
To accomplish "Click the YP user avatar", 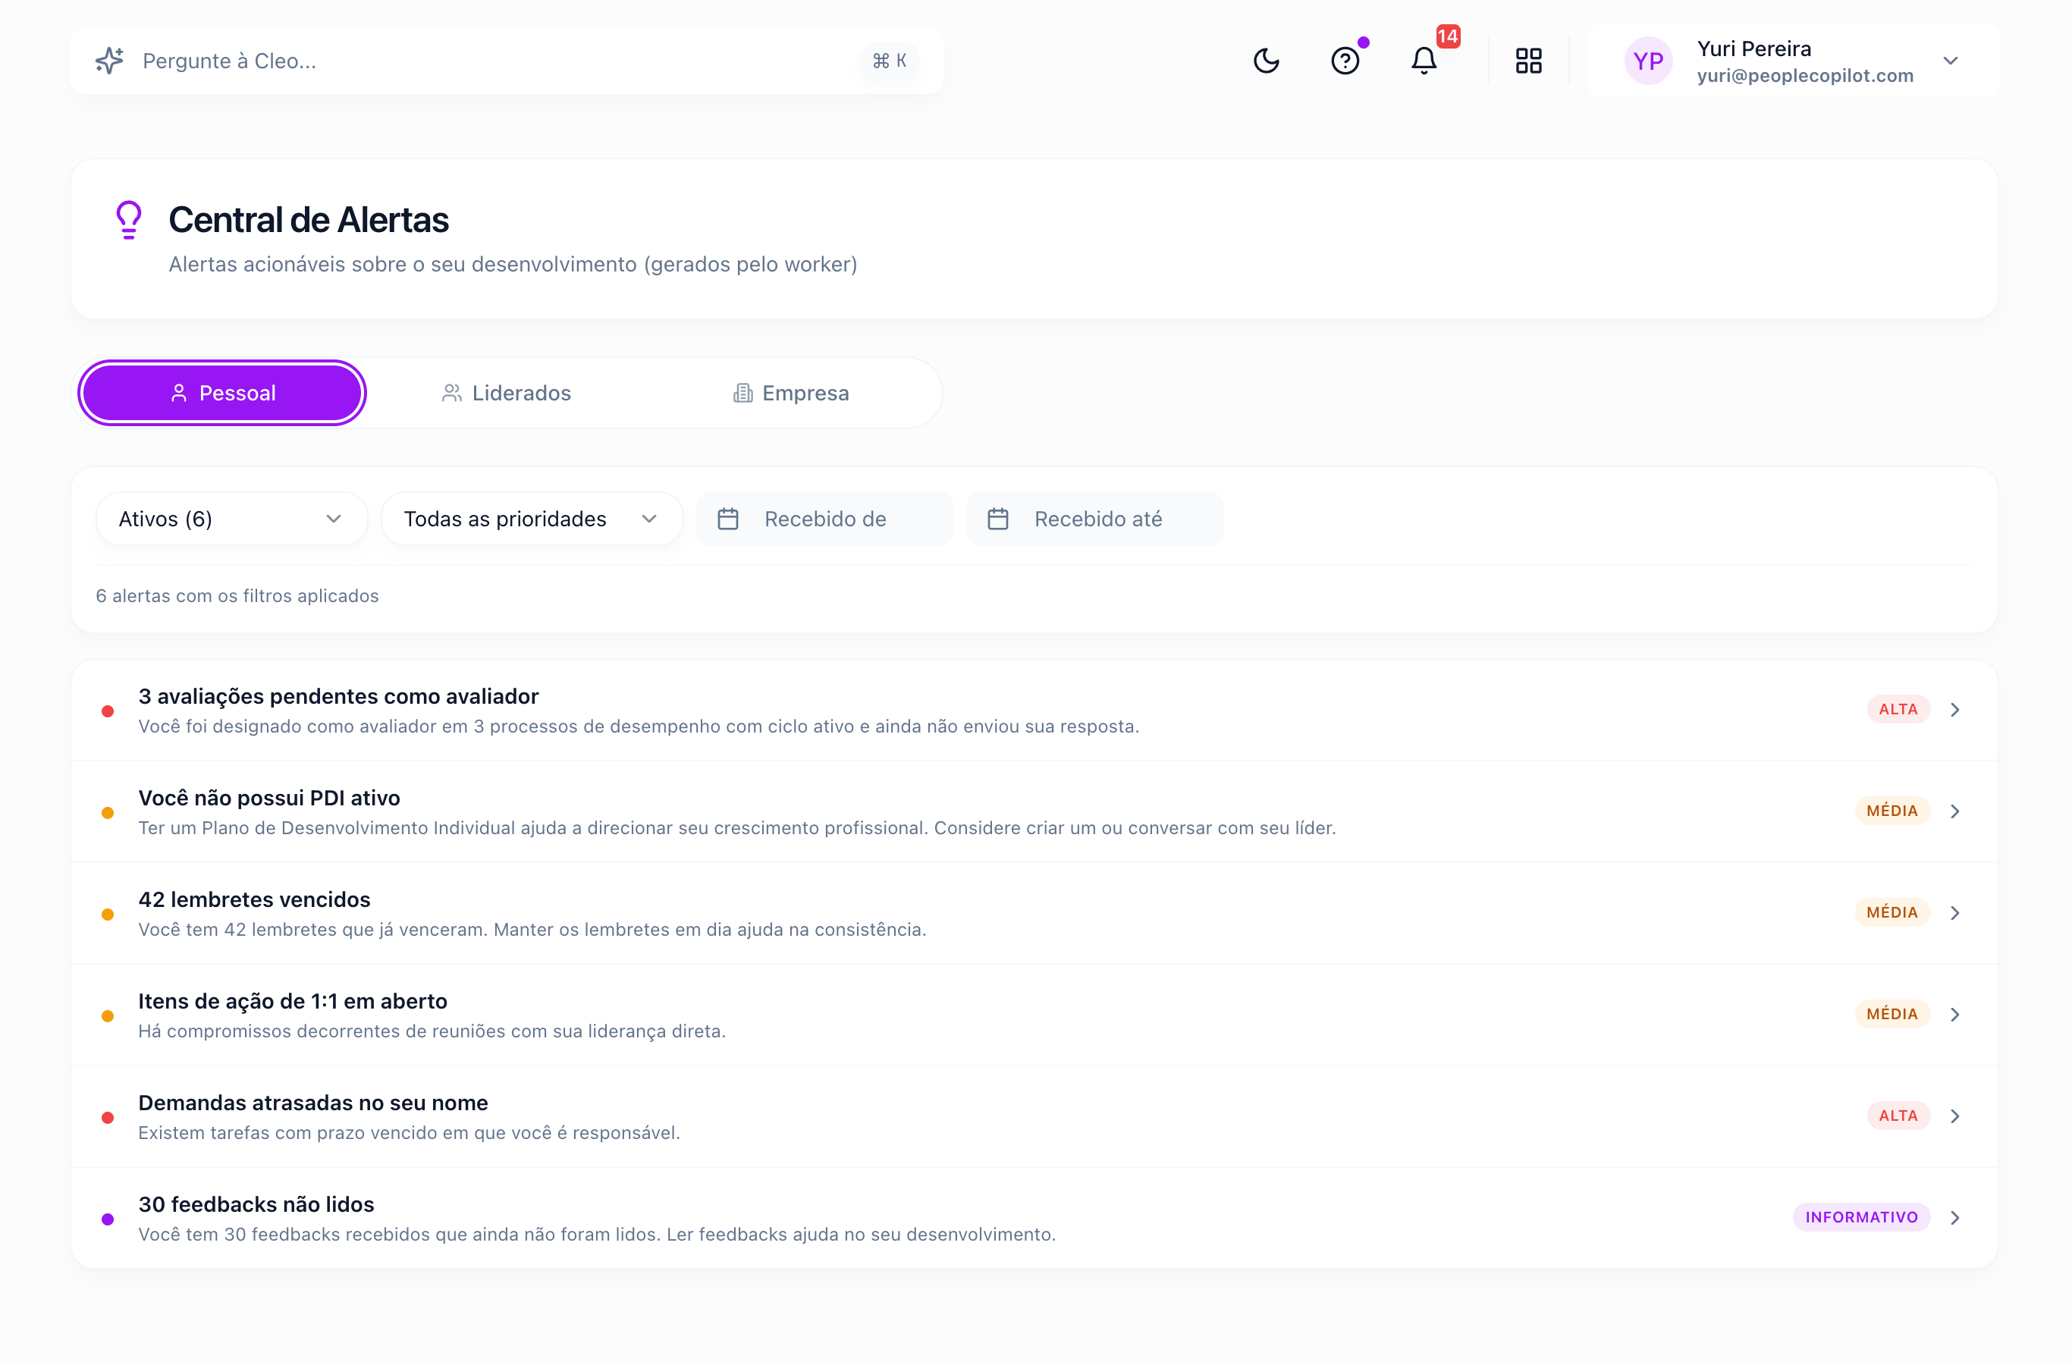I will pos(1648,61).
